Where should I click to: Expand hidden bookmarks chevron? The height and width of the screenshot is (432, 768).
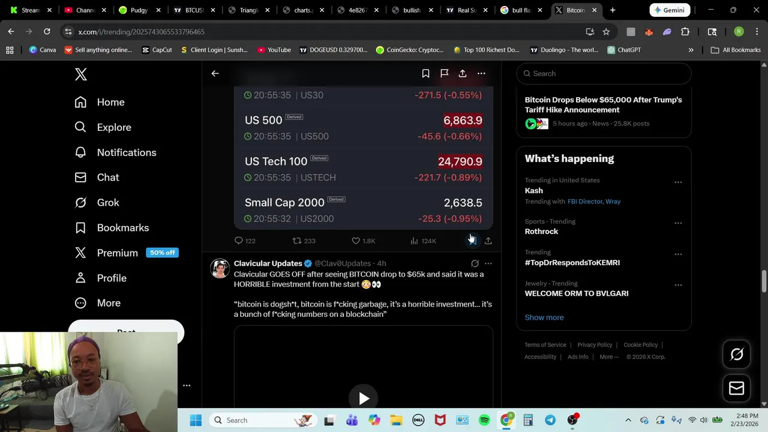point(691,50)
